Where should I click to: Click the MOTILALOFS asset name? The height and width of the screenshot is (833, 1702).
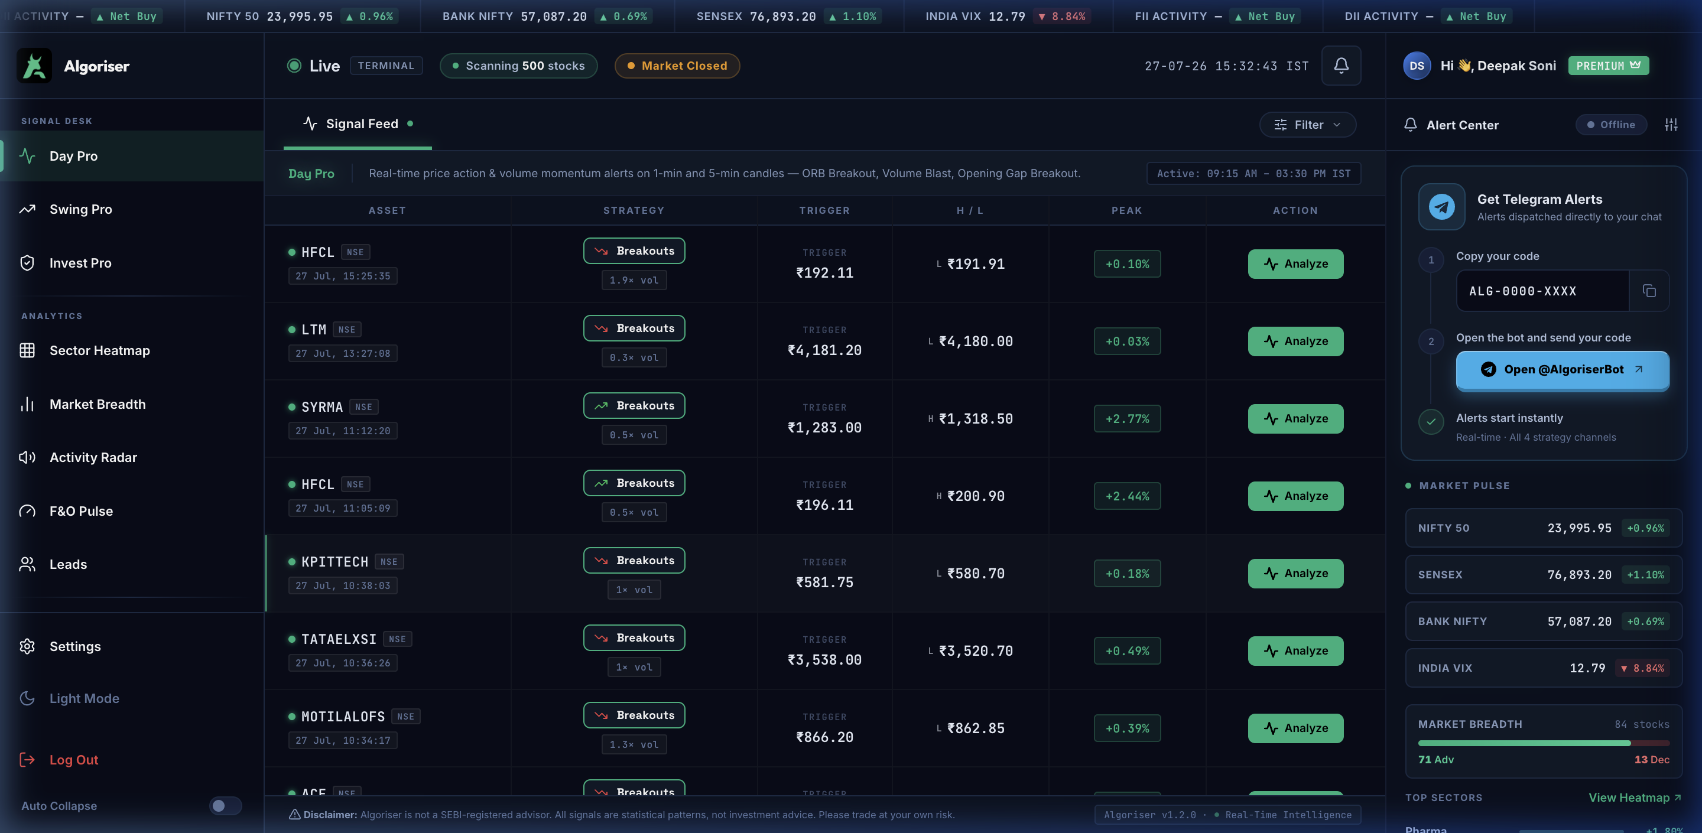pos(343,717)
